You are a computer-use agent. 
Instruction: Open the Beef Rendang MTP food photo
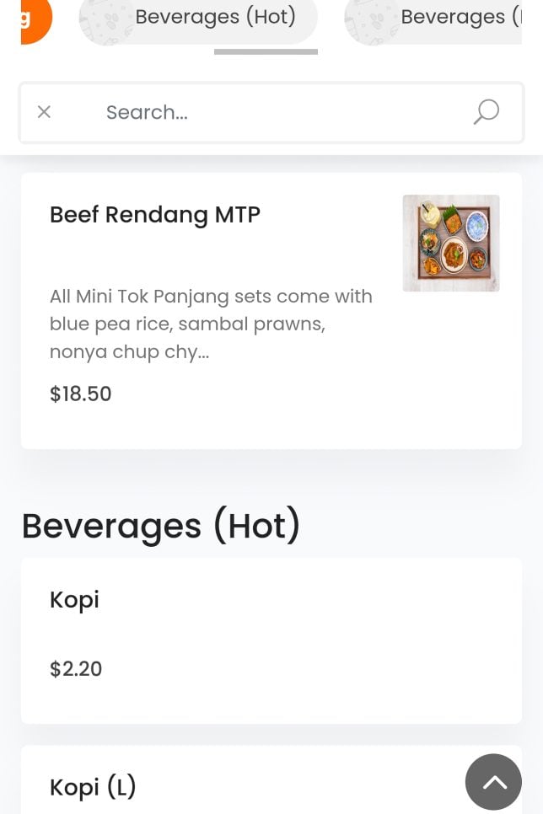coord(451,244)
